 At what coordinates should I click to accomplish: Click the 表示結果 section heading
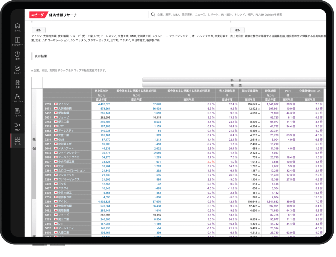pos(41,56)
